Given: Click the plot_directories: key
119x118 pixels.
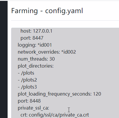Looking at the screenshot, I should [x=36, y=66].
